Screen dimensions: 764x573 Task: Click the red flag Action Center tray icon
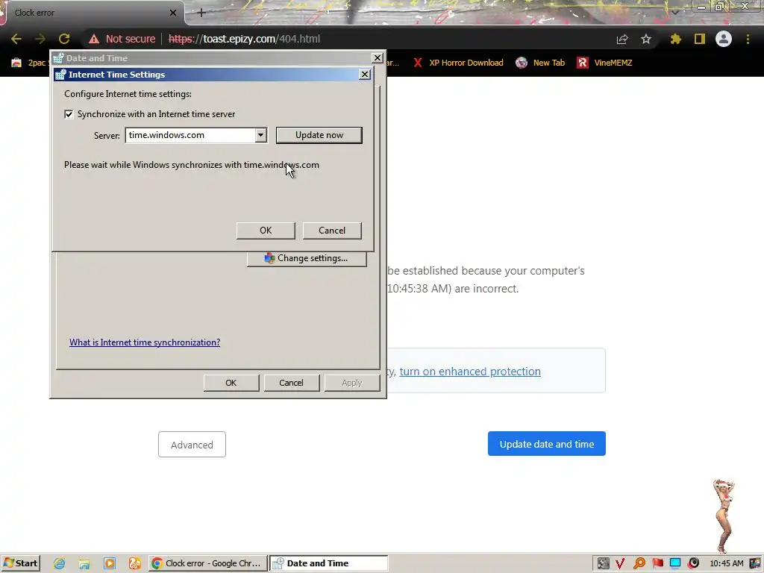pos(658,564)
